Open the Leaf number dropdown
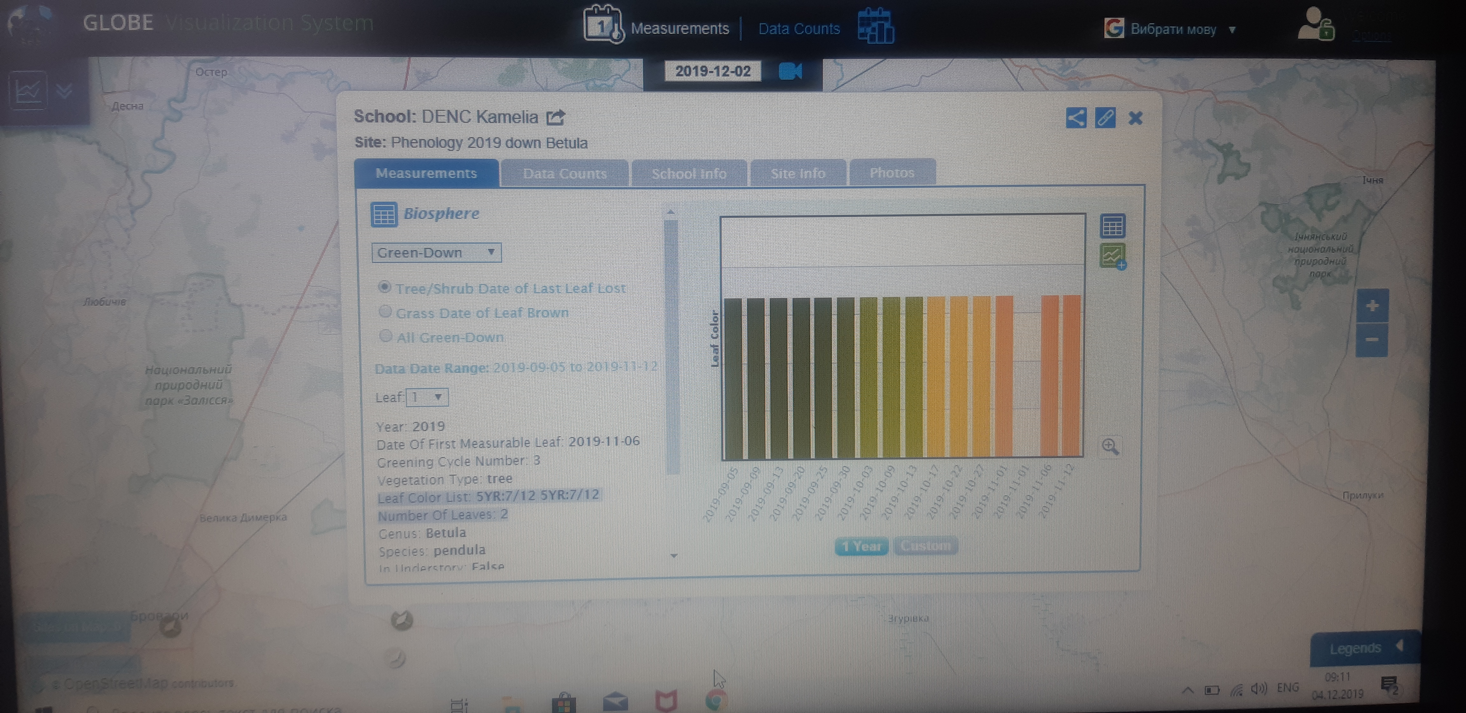The height and width of the screenshot is (713, 1466). 427,397
